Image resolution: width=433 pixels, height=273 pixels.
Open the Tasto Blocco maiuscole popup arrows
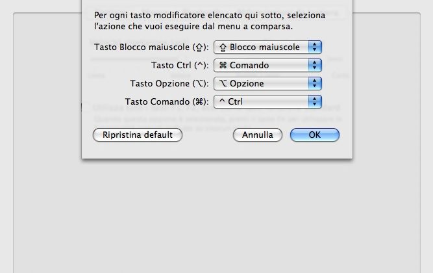coord(315,47)
